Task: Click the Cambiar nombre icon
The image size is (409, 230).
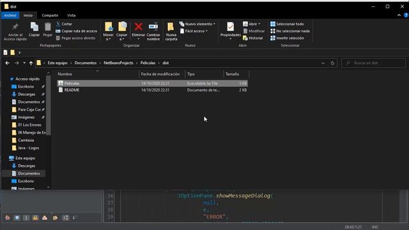Action: (x=153, y=27)
